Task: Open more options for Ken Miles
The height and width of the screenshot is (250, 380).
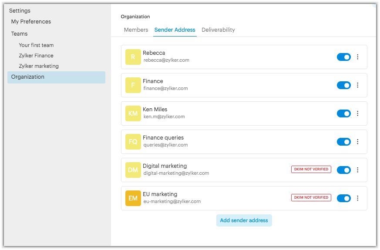Action: [x=358, y=113]
